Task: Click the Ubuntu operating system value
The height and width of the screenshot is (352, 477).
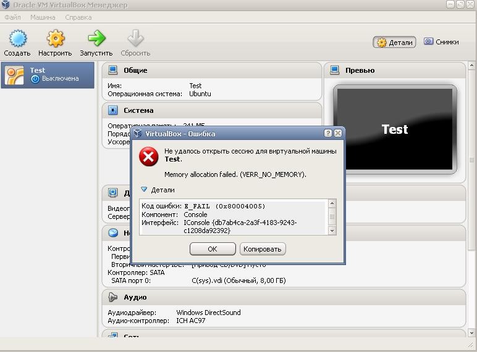Action: [x=200, y=94]
